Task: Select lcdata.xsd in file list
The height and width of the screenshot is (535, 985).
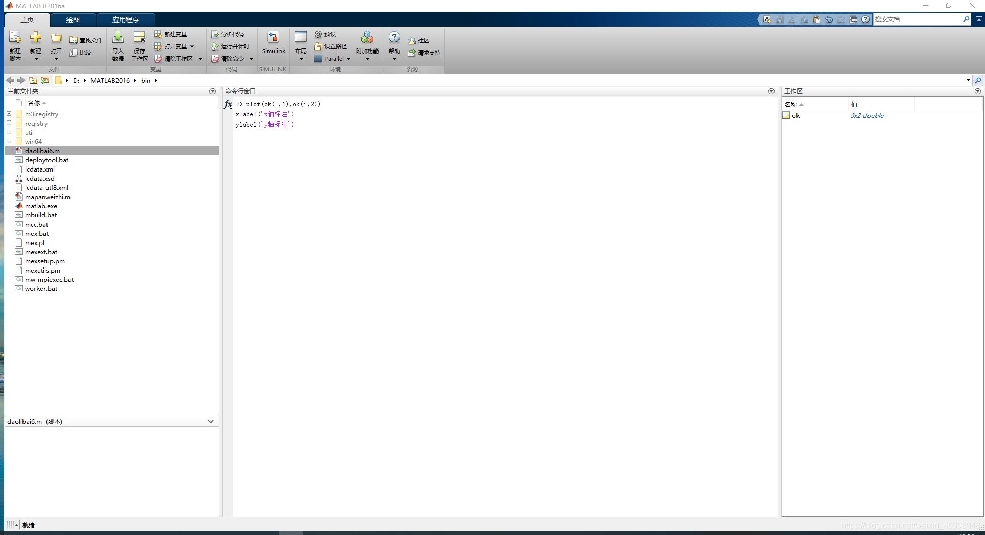Action: pos(112,178)
